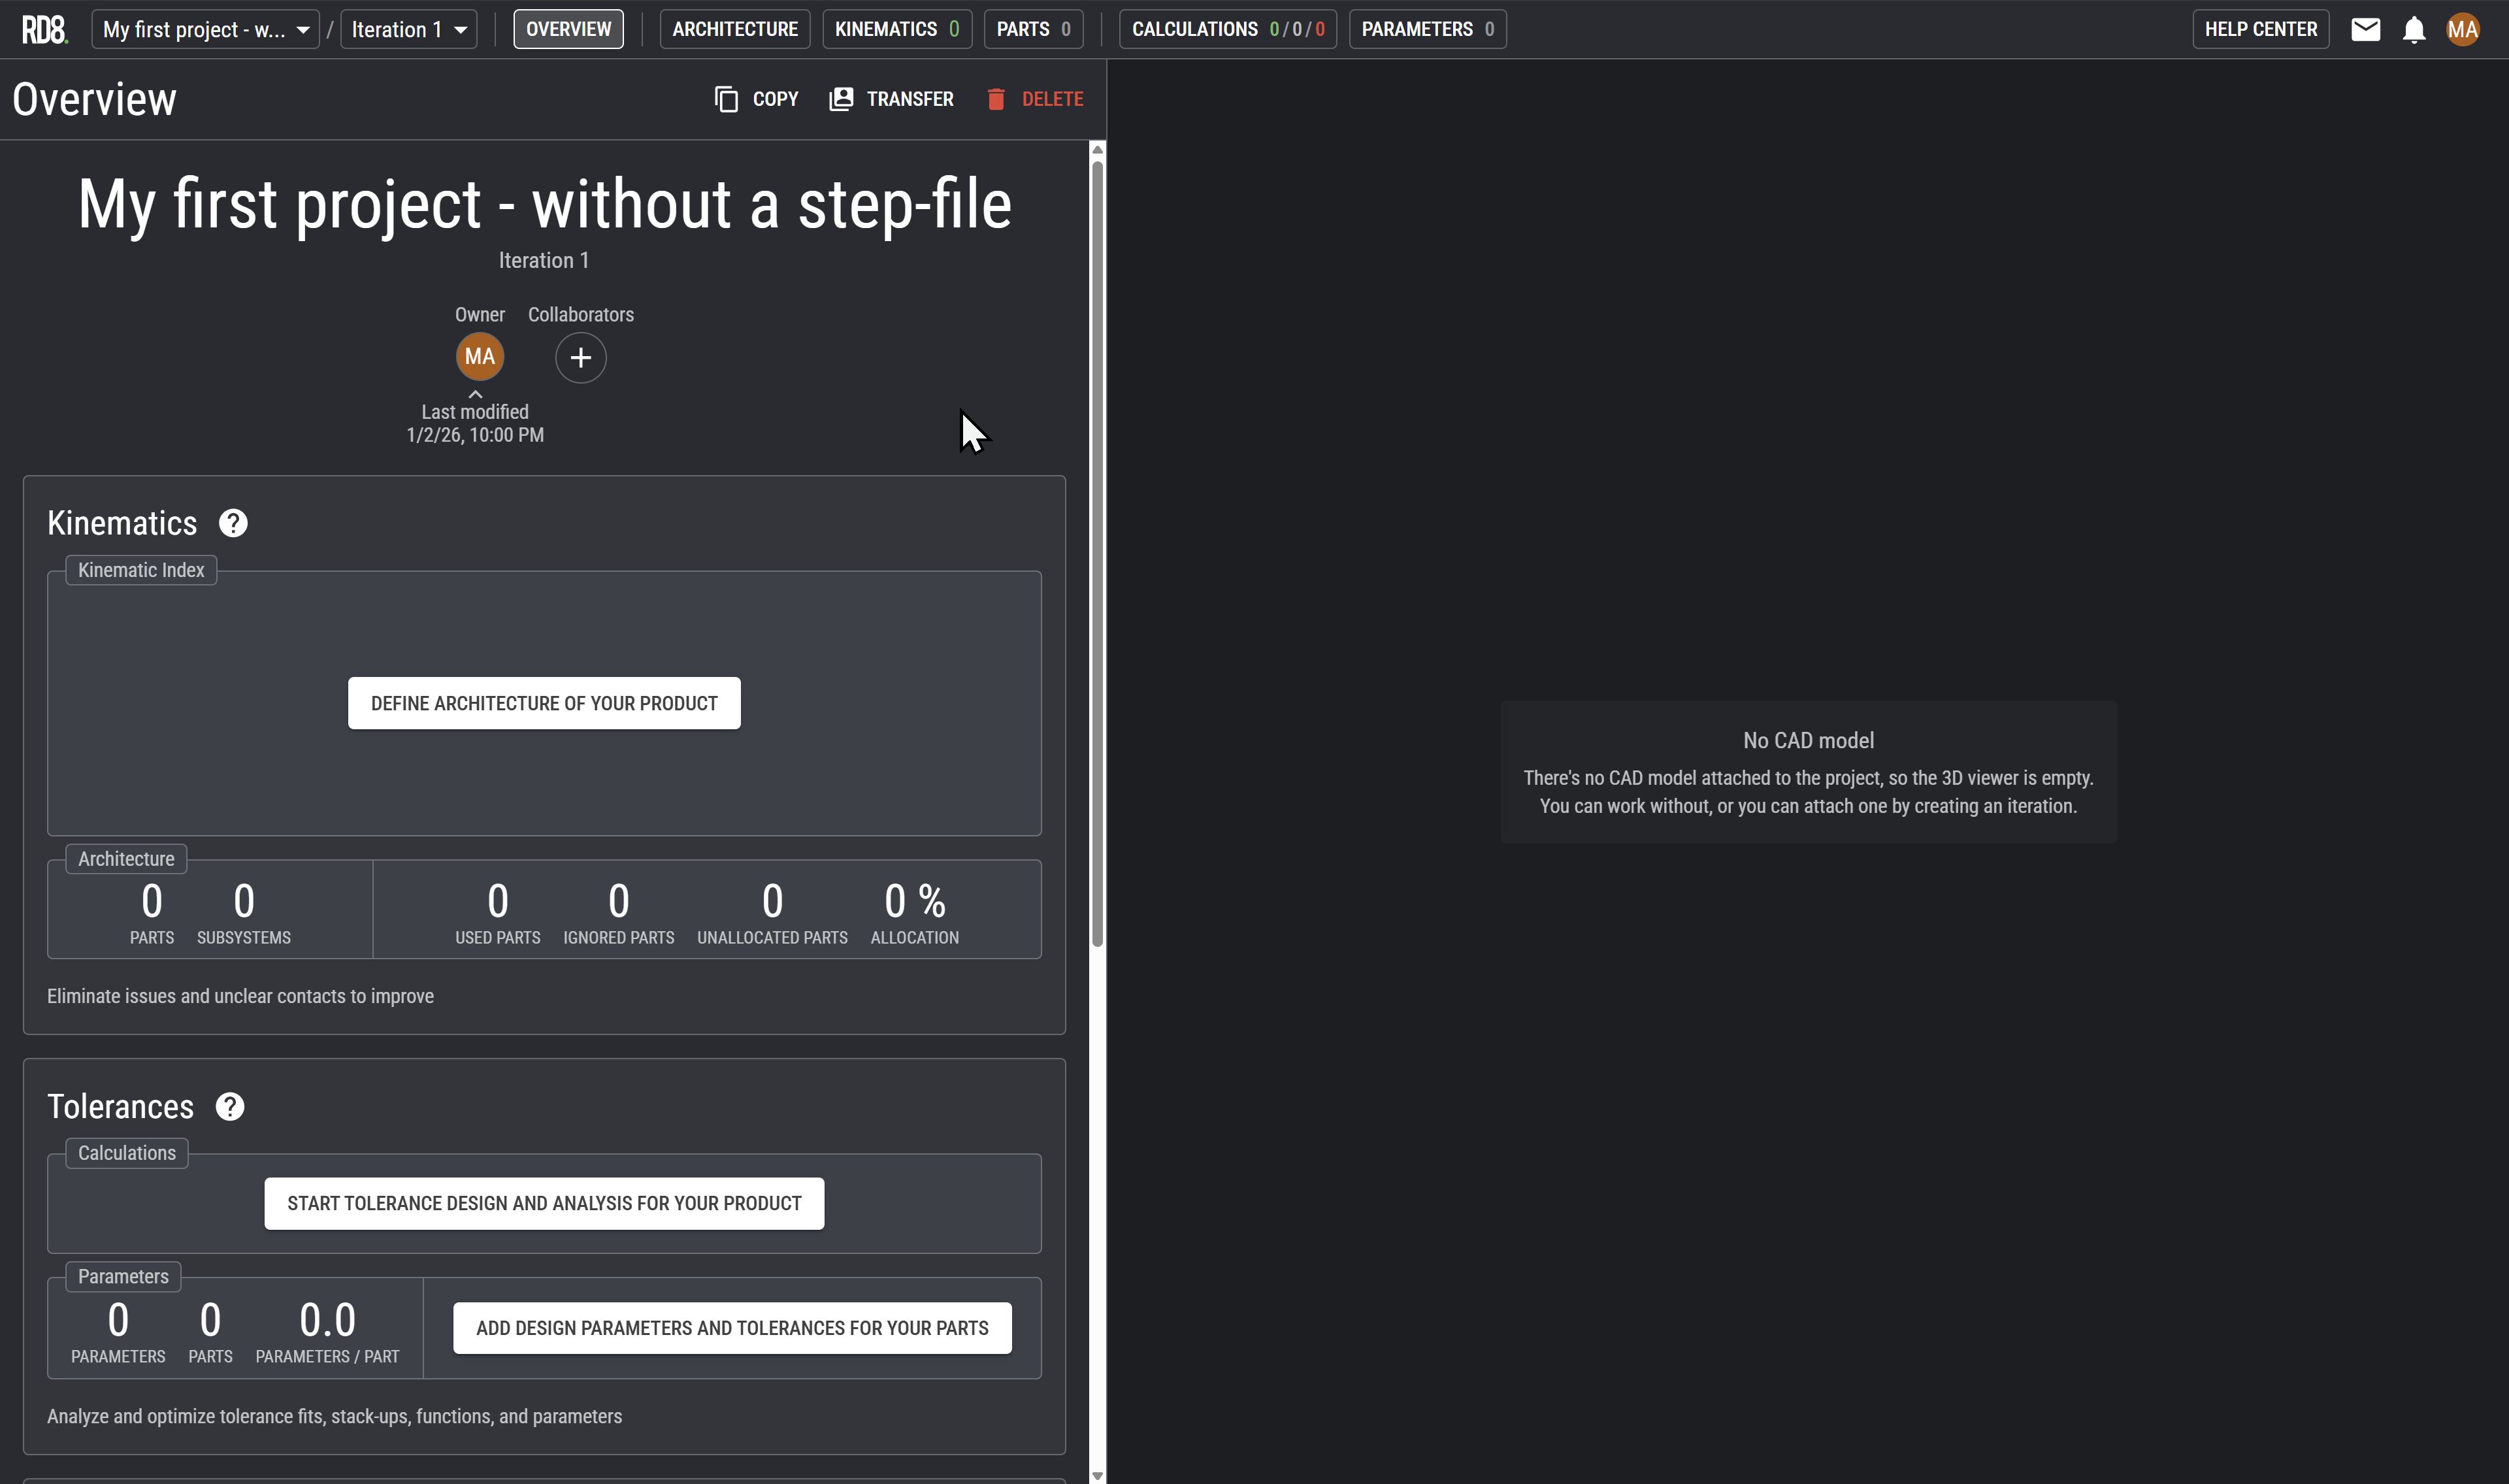Click the RD8 logo icon
The width and height of the screenshot is (2509, 1484).
click(44, 30)
